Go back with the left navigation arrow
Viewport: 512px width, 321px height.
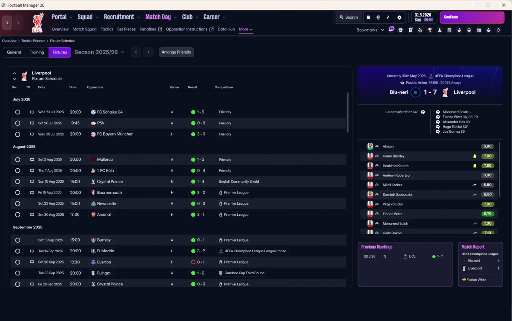(x=7, y=23)
